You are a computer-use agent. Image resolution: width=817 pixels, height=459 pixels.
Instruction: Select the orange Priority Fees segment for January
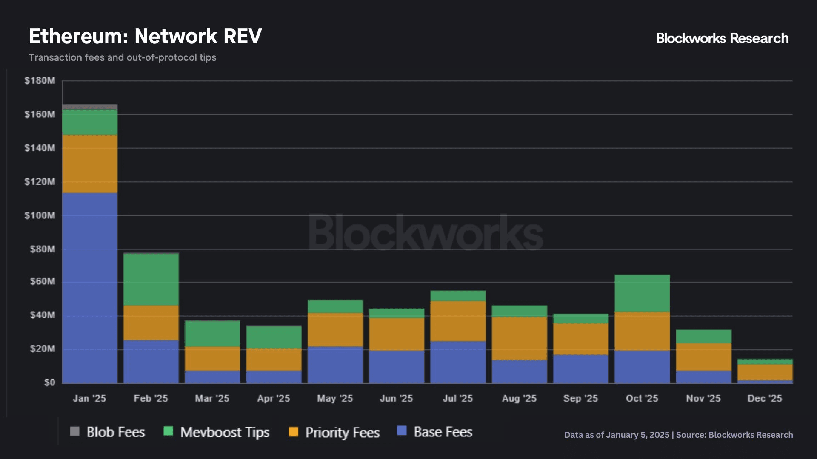point(90,164)
